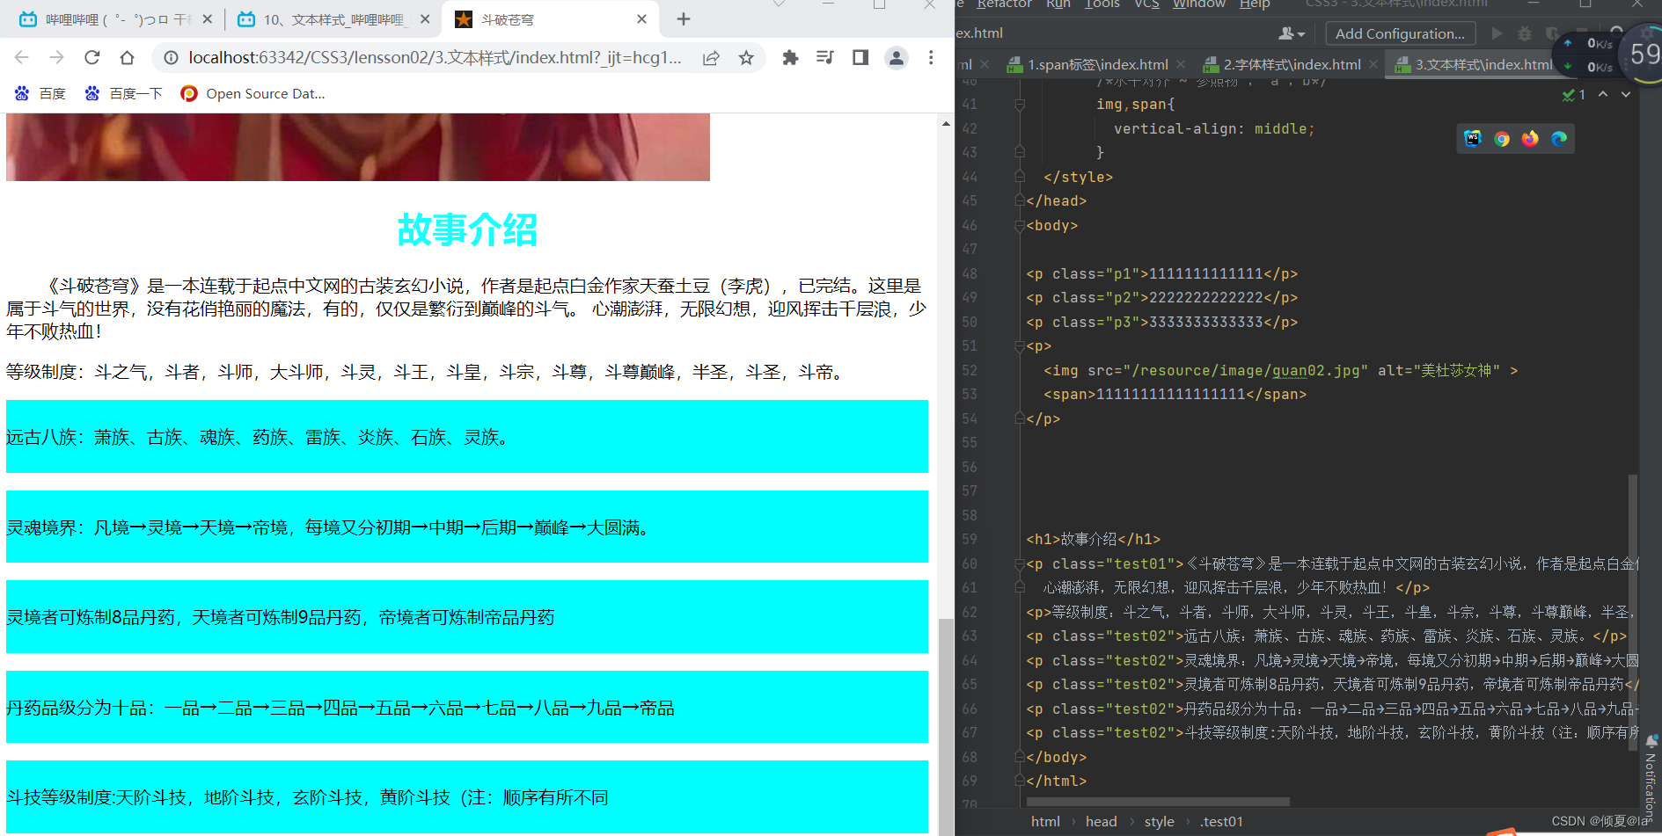Open a new Chrome tab
Viewport: 1662px width, 836px height.
[x=684, y=19]
